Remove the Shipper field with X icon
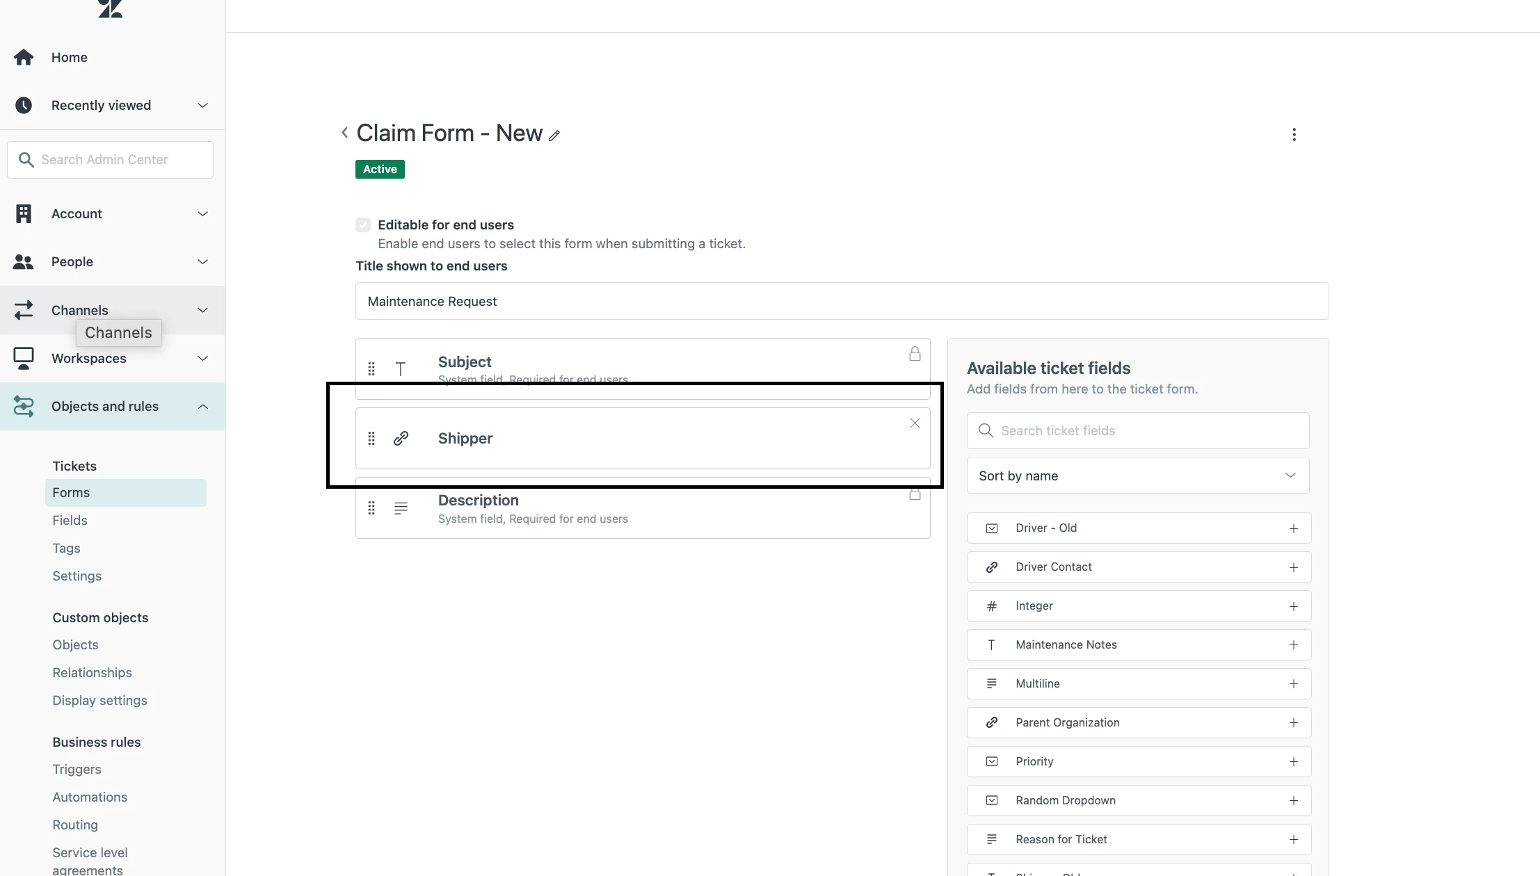 915,423
